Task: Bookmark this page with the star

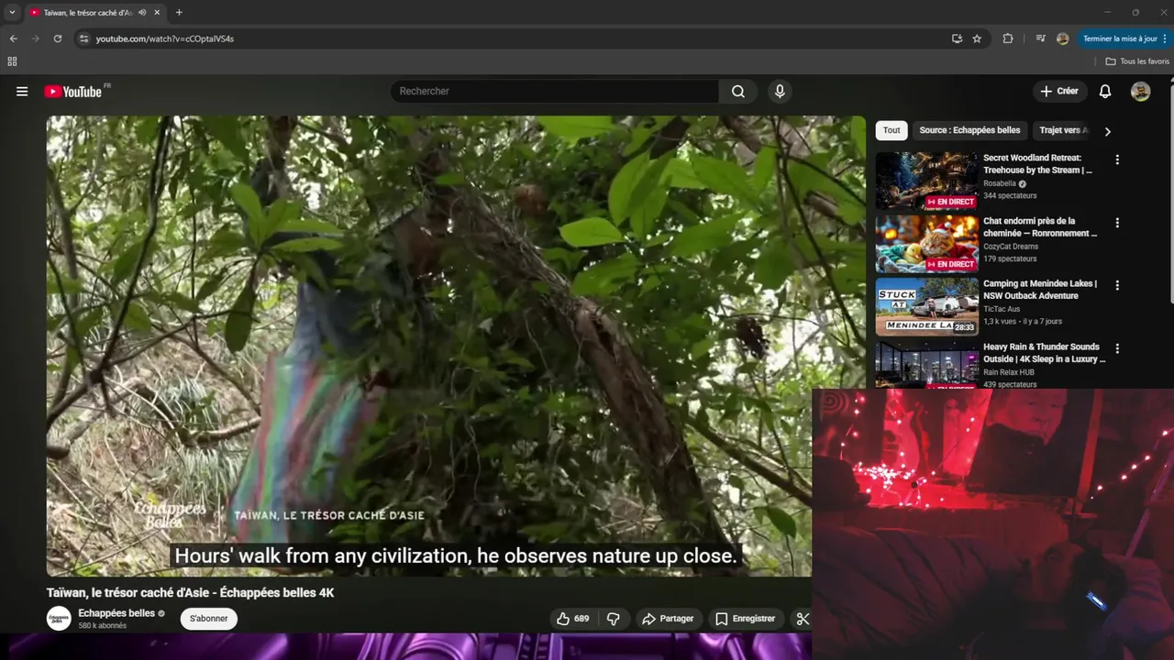Action: pos(977,38)
